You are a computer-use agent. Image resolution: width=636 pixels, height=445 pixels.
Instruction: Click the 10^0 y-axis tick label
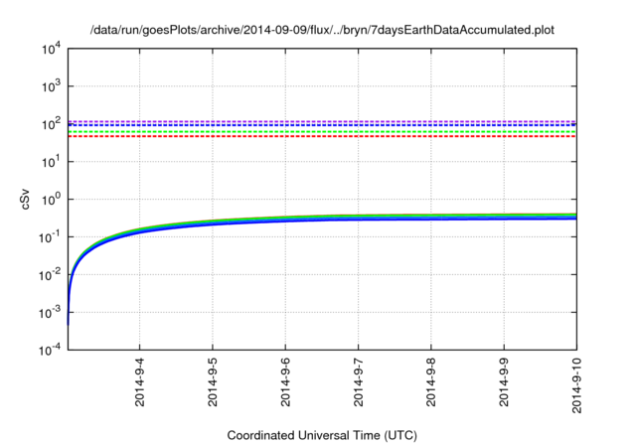[x=50, y=199]
